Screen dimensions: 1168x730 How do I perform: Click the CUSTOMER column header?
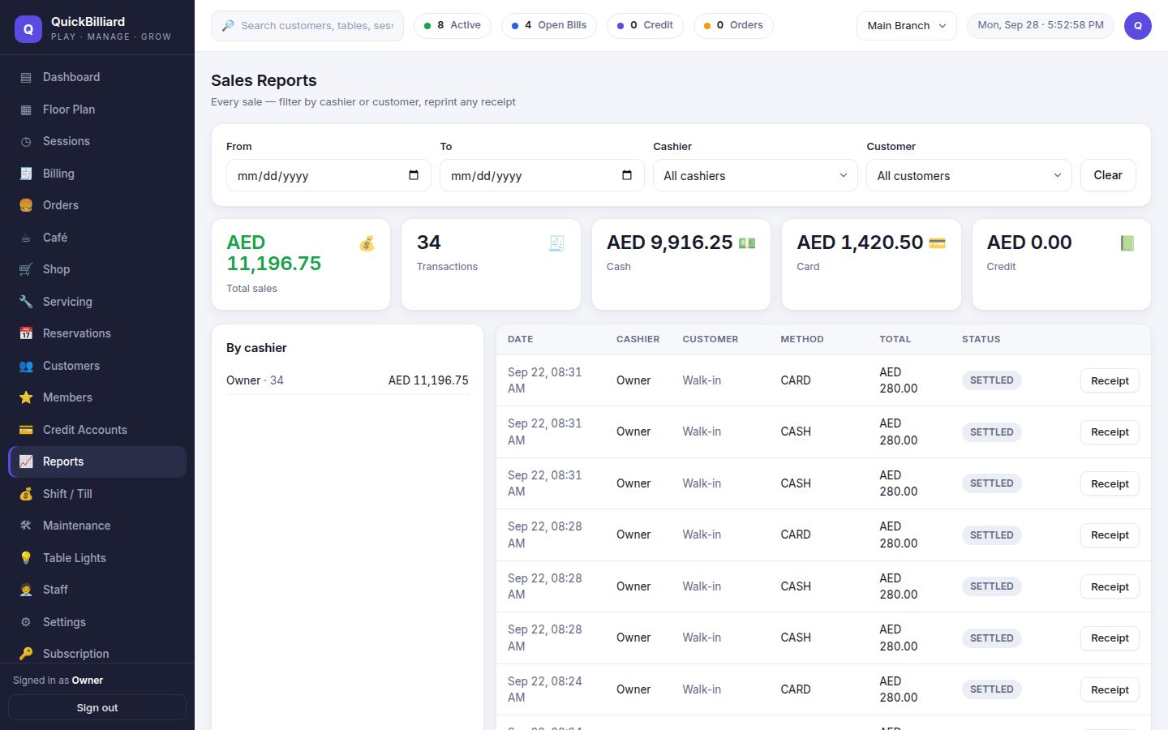(x=711, y=340)
